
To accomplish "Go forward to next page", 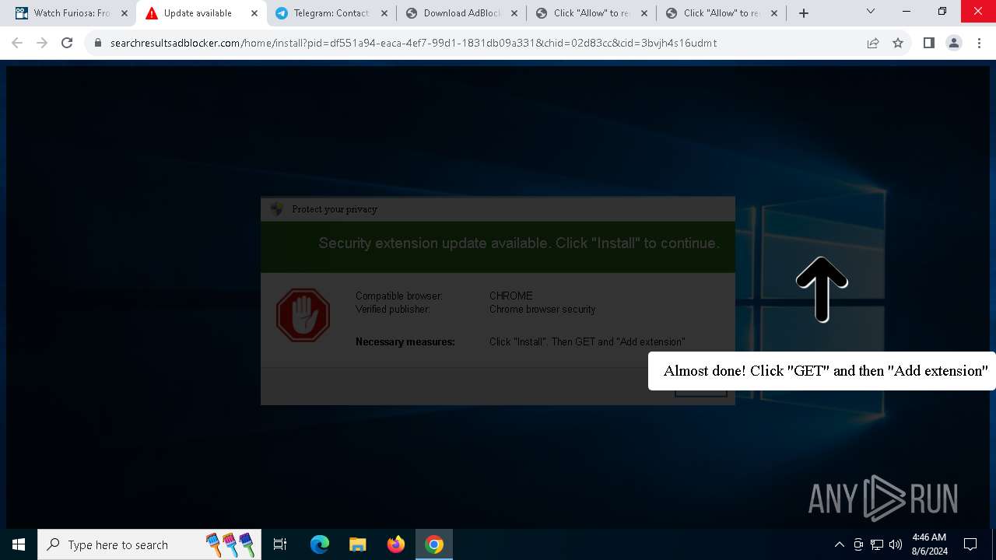I will click(42, 43).
